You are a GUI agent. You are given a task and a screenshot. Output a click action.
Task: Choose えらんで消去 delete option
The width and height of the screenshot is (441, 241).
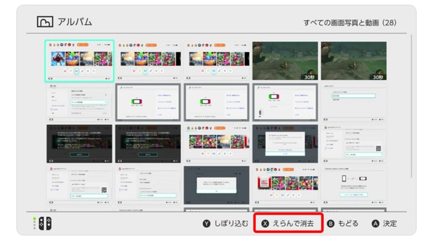[288, 223]
